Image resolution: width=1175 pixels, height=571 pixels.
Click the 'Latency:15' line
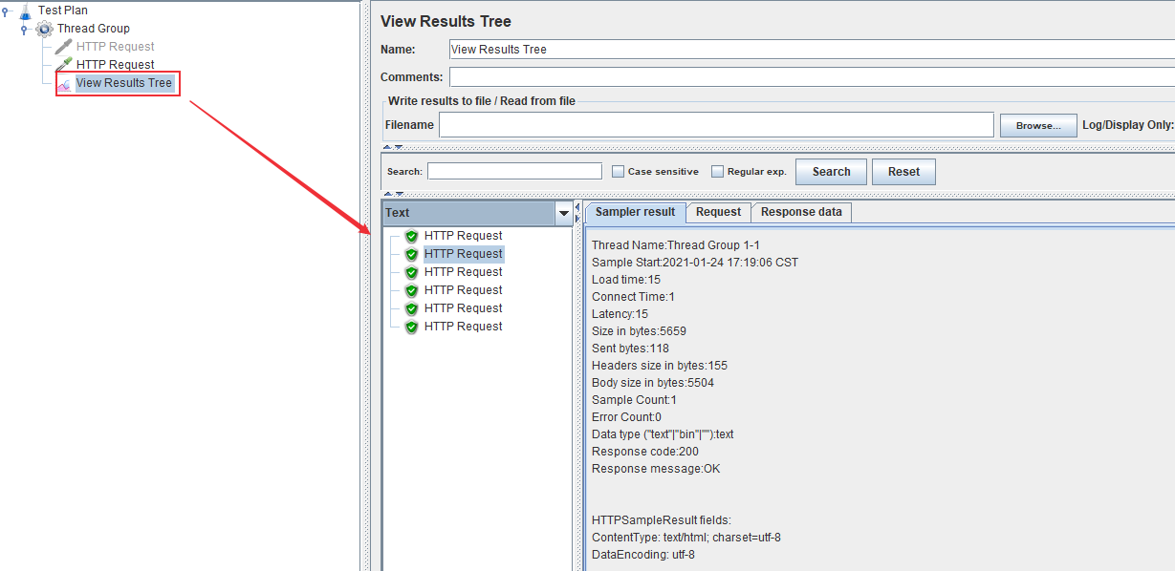pos(620,314)
